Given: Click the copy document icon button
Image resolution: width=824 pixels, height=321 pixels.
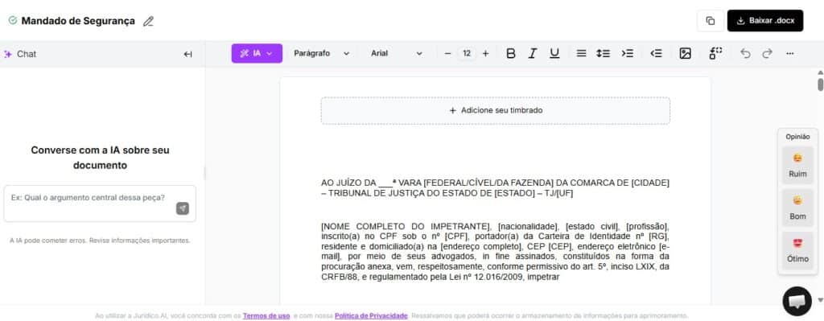Looking at the screenshot, I should pos(711,21).
